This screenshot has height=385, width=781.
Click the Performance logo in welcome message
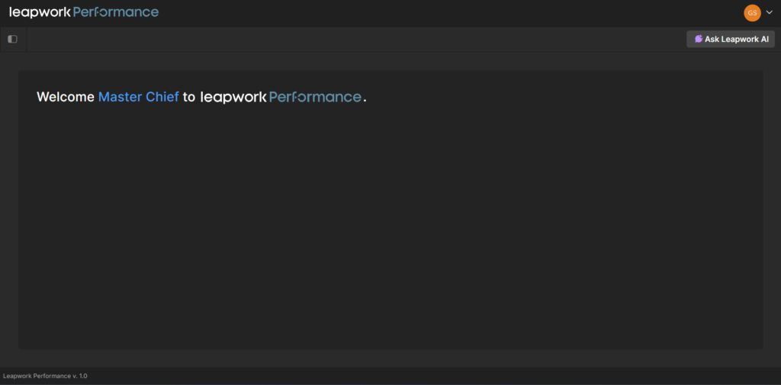coord(315,98)
